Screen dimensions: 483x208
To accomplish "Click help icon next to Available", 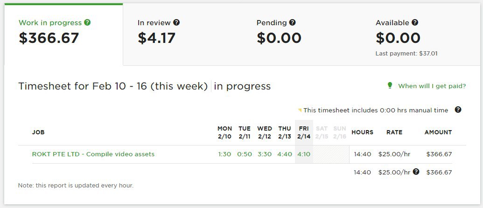I will 415,22.
